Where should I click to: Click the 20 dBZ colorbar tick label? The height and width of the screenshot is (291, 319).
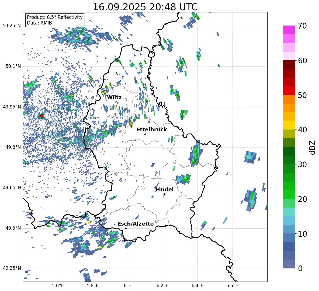tap(302, 199)
